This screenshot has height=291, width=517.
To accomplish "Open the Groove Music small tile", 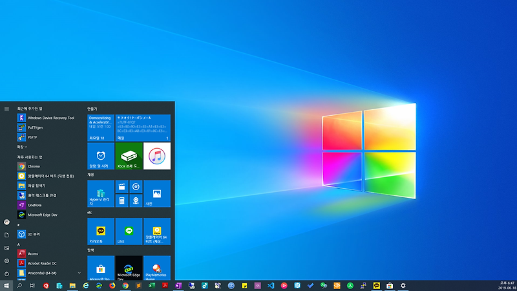I will tap(136, 187).
